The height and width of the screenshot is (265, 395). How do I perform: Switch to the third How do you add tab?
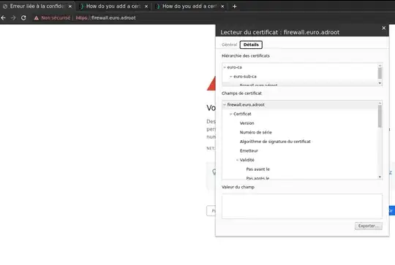coord(189,7)
